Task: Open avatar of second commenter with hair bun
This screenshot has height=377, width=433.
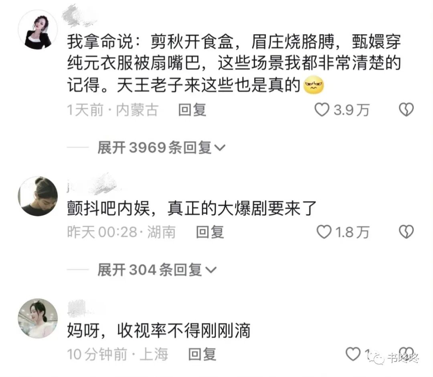Action: [x=38, y=196]
